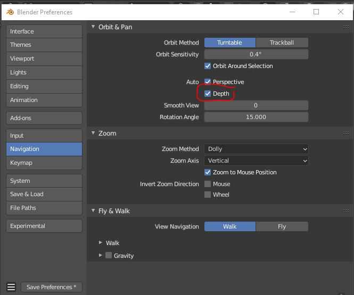
Task: Open the Add-ons preferences section
Action: point(44,118)
